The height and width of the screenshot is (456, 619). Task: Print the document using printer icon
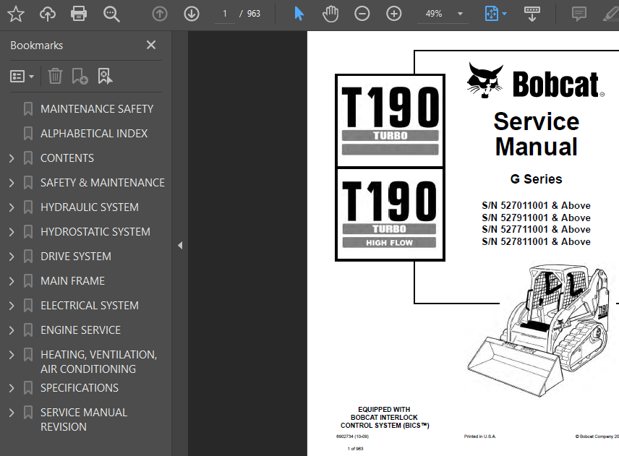coord(79,14)
